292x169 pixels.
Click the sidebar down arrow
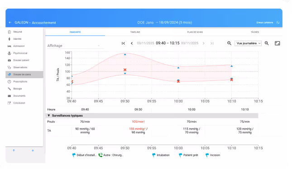tap(33, 150)
